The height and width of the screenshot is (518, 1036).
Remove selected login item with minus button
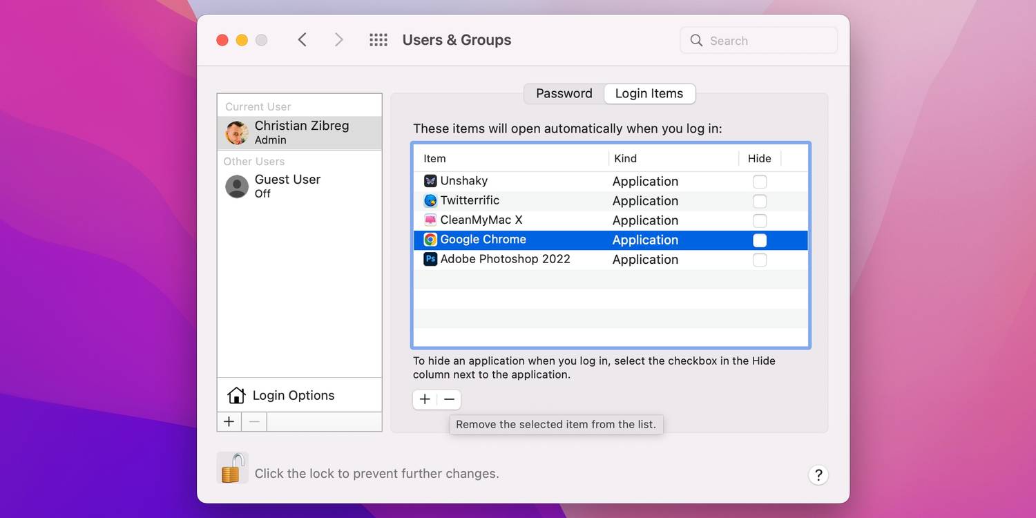point(449,400)
